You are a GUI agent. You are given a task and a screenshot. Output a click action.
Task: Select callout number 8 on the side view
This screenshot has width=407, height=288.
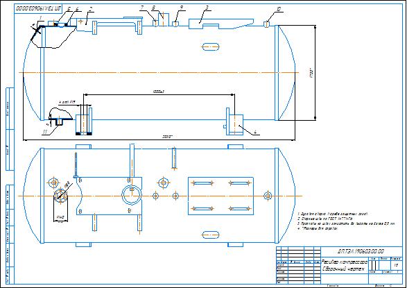tap(153, 8)
